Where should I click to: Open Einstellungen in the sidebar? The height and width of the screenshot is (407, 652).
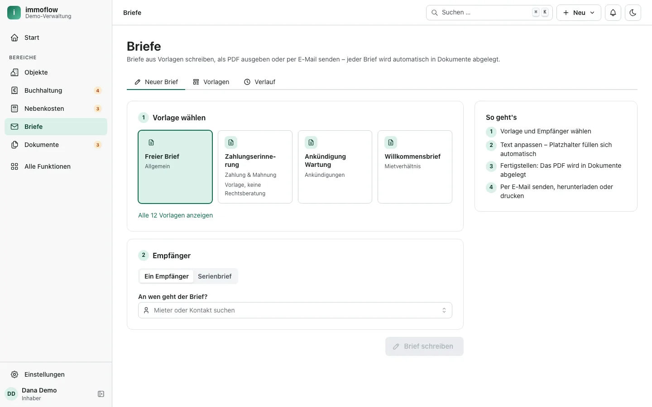(x=56, y=374)
